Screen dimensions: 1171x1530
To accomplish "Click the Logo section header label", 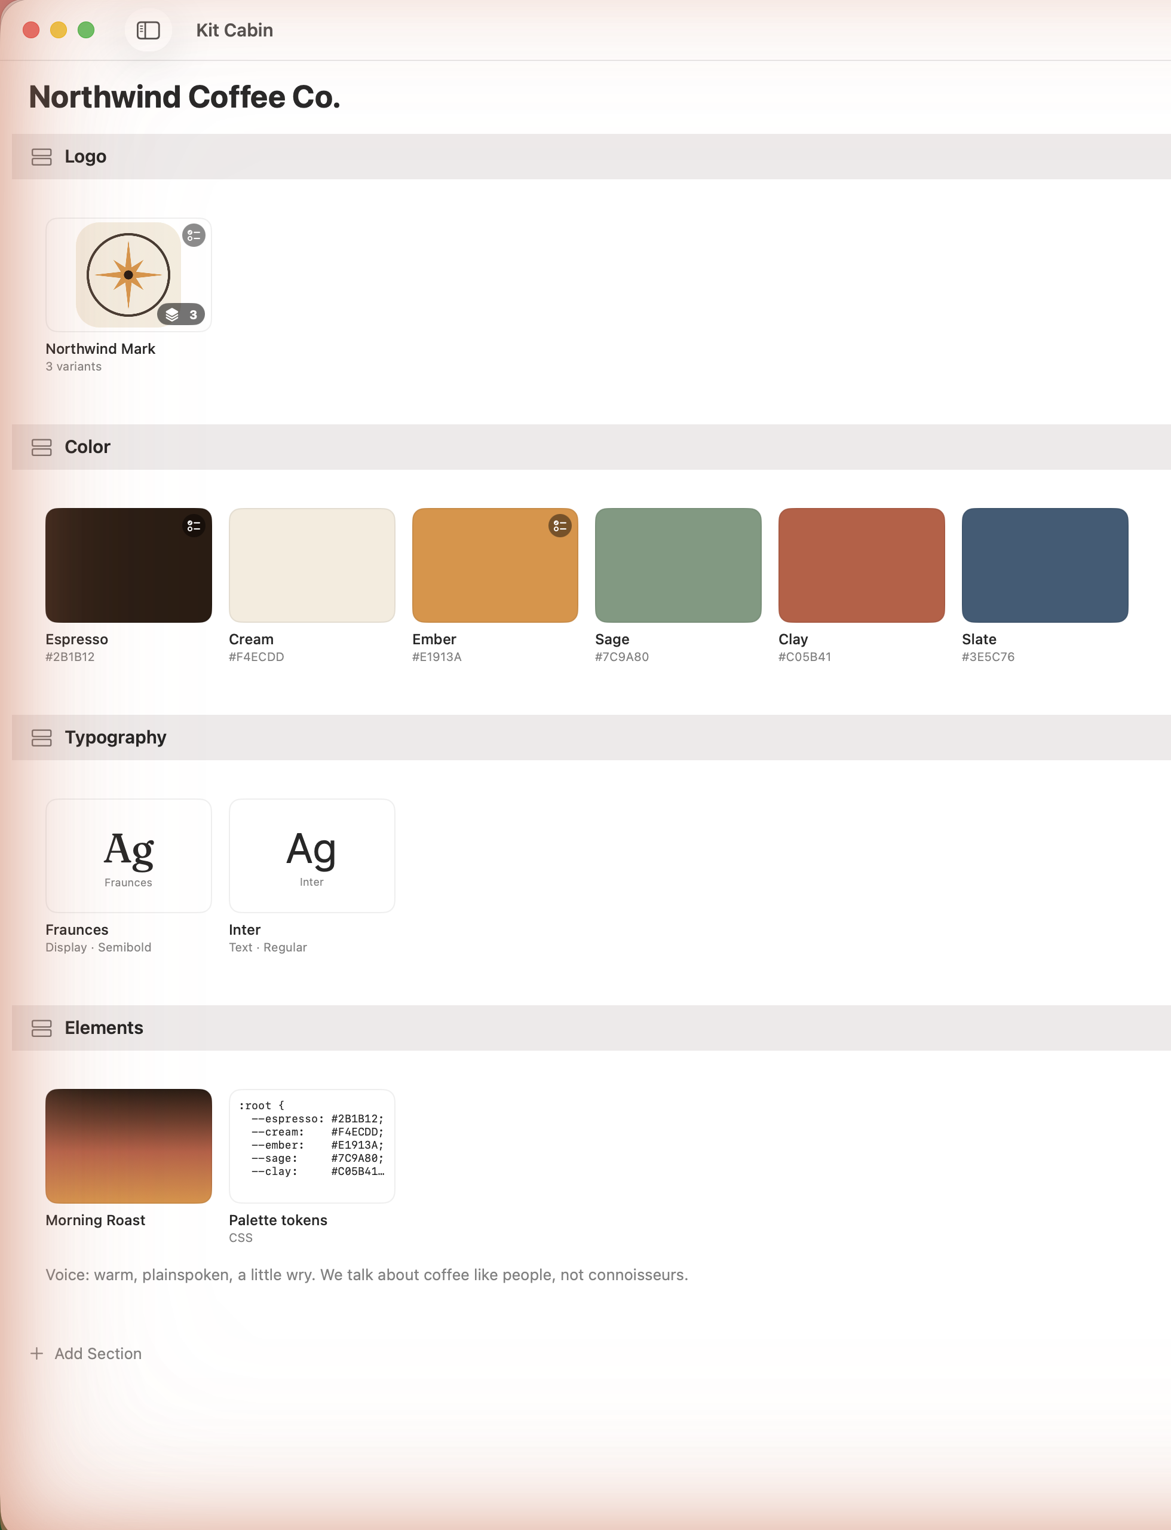I will point(86,157).
